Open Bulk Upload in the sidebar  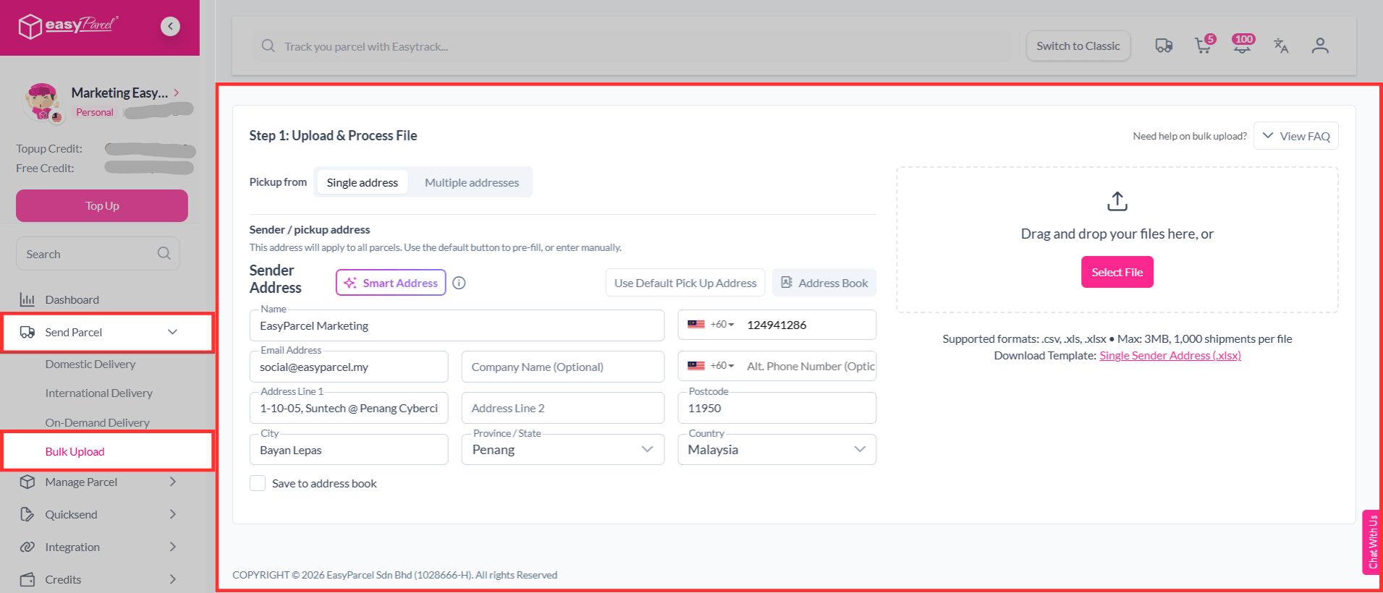pos(75,451)
